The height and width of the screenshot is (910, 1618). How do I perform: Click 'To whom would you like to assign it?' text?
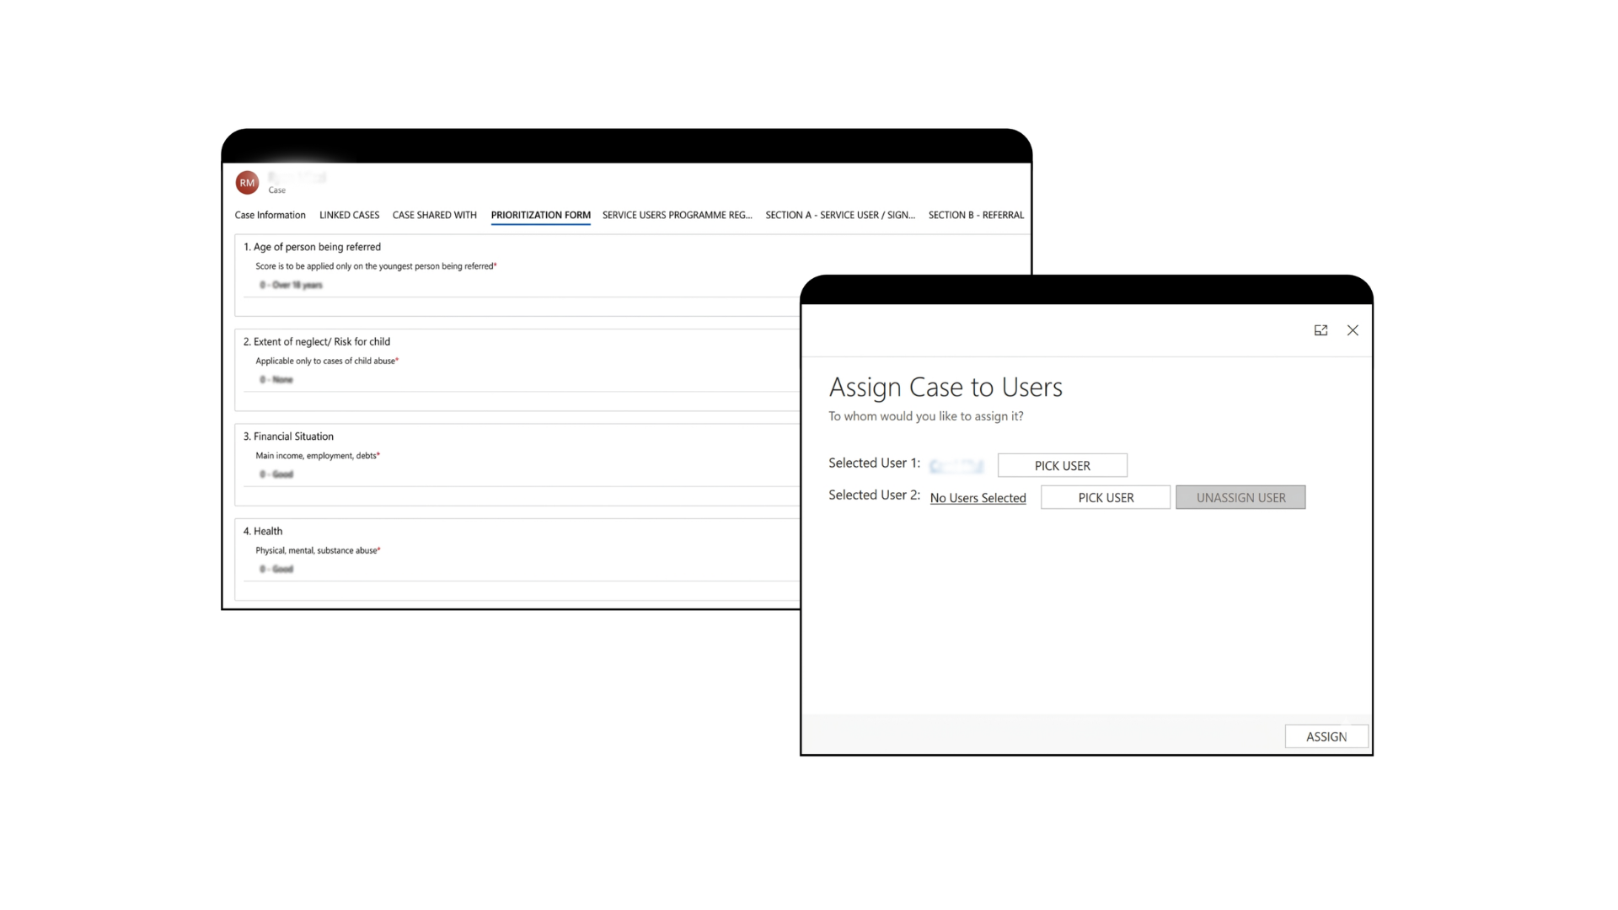click(x=925, y=416)
